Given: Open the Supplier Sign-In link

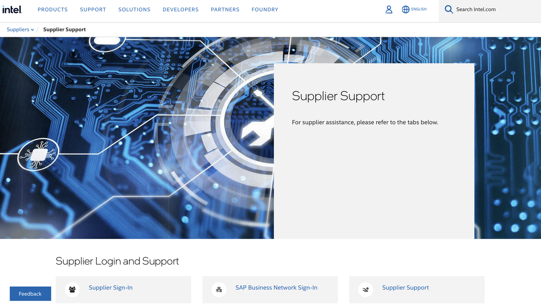Looking at the screenshot, I should 111,288.
